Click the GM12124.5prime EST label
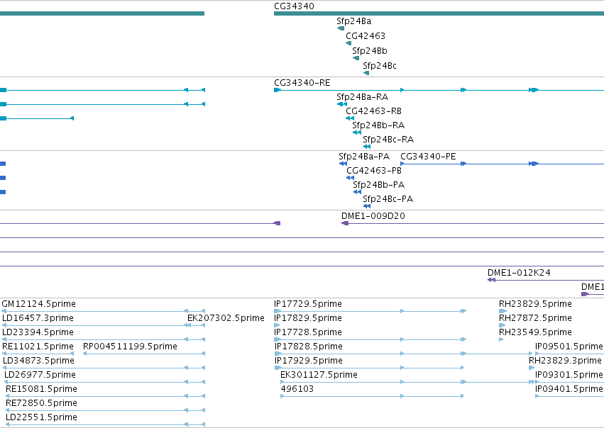604x428 pixels. pyautogui.click(x=39, y=304)
